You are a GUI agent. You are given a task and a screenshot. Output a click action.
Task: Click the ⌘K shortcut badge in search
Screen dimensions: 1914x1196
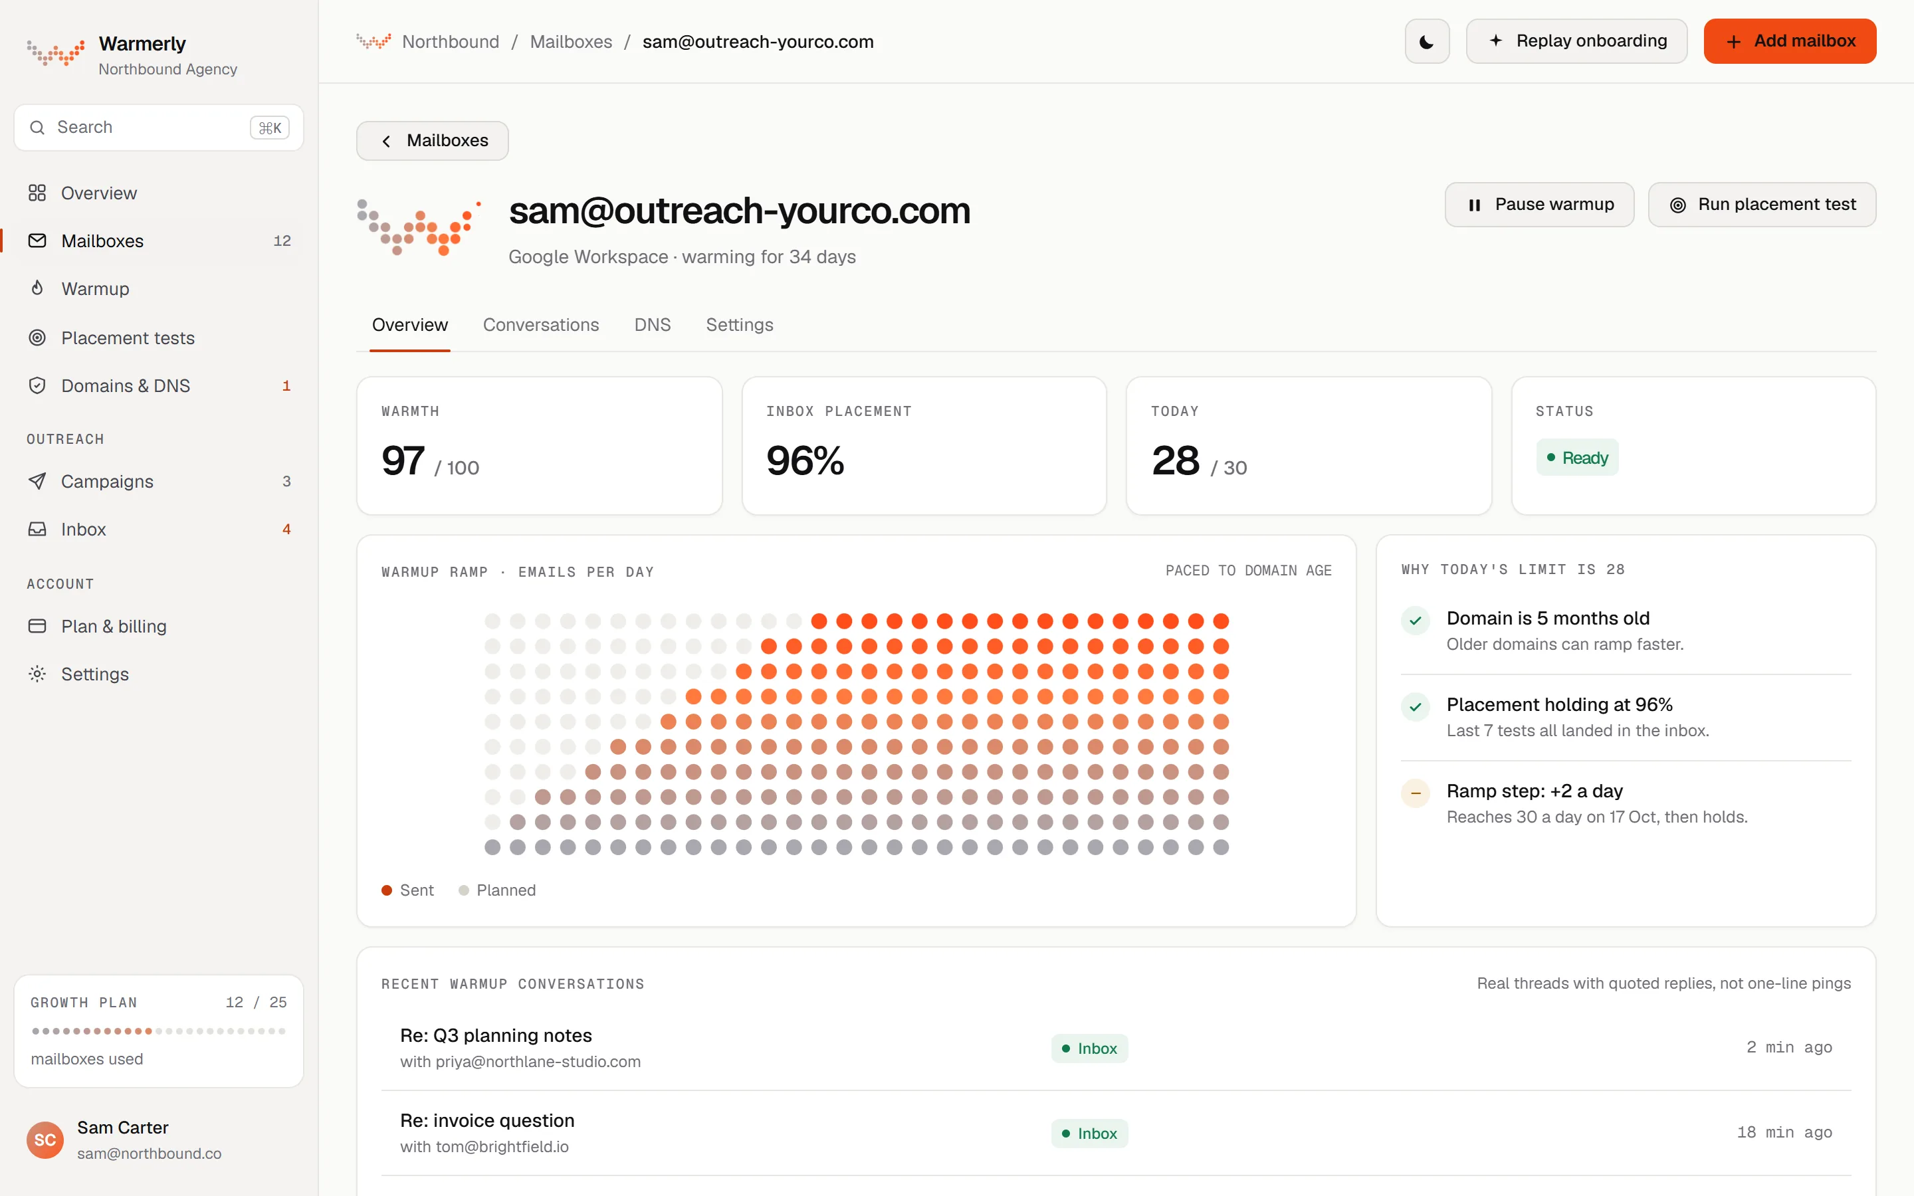point(270,128)
